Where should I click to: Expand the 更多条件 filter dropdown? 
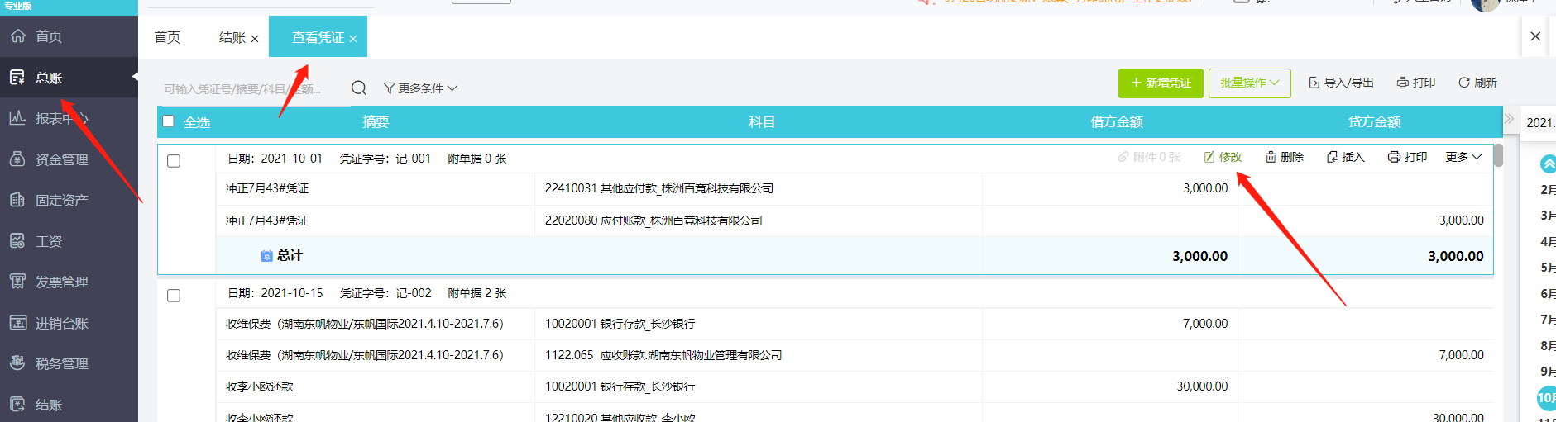tap(420, 88)
